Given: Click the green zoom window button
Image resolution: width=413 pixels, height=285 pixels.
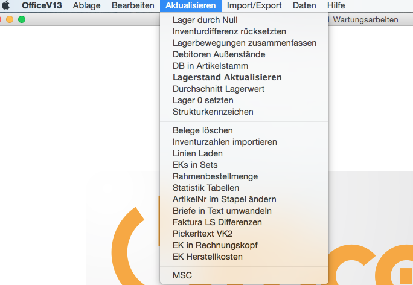Looking at the screenshot, I should coord(22,19).
